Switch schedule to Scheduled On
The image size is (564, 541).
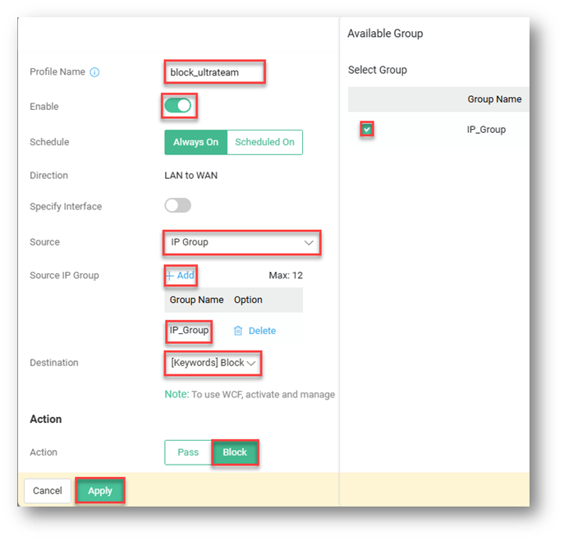[264, 142]
